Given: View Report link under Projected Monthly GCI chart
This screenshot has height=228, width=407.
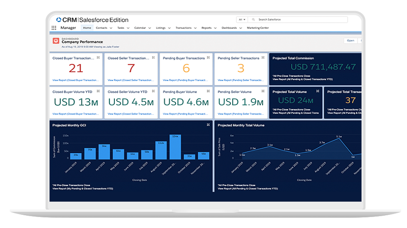Looking at the screenshot, I should click(x=83, y=189).
